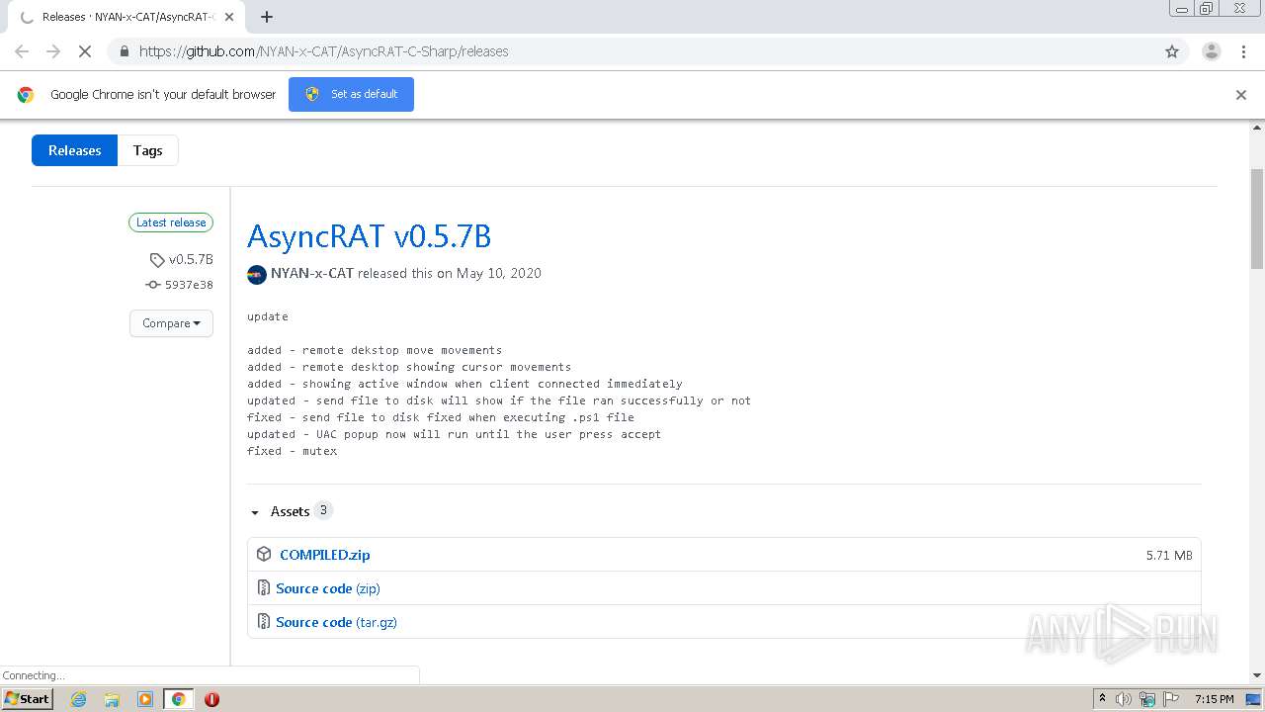1265x712 pixels.
Task: Open the AsyncRAT v0.5.7B release title
Action: point(369,236)
